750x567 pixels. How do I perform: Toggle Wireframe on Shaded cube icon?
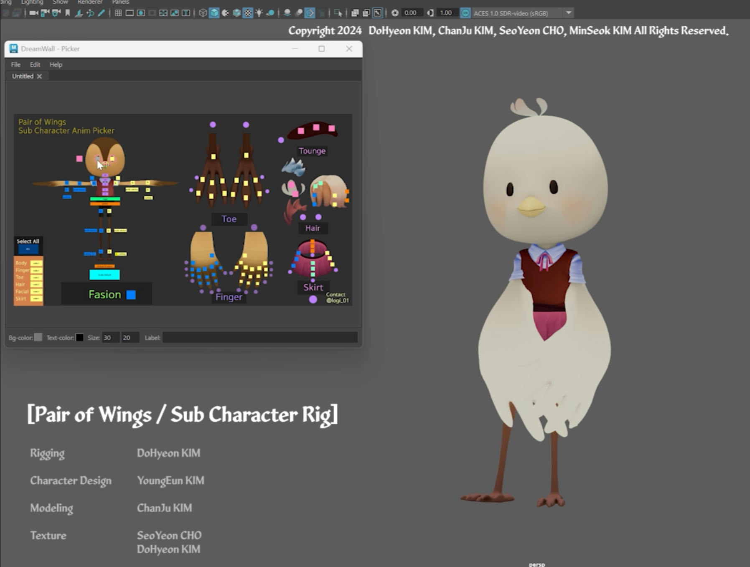pyautogui.click(x=236, y=13)
